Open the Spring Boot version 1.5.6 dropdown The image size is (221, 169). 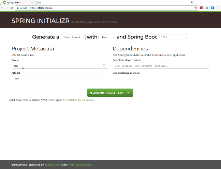[x=173, y=37]
